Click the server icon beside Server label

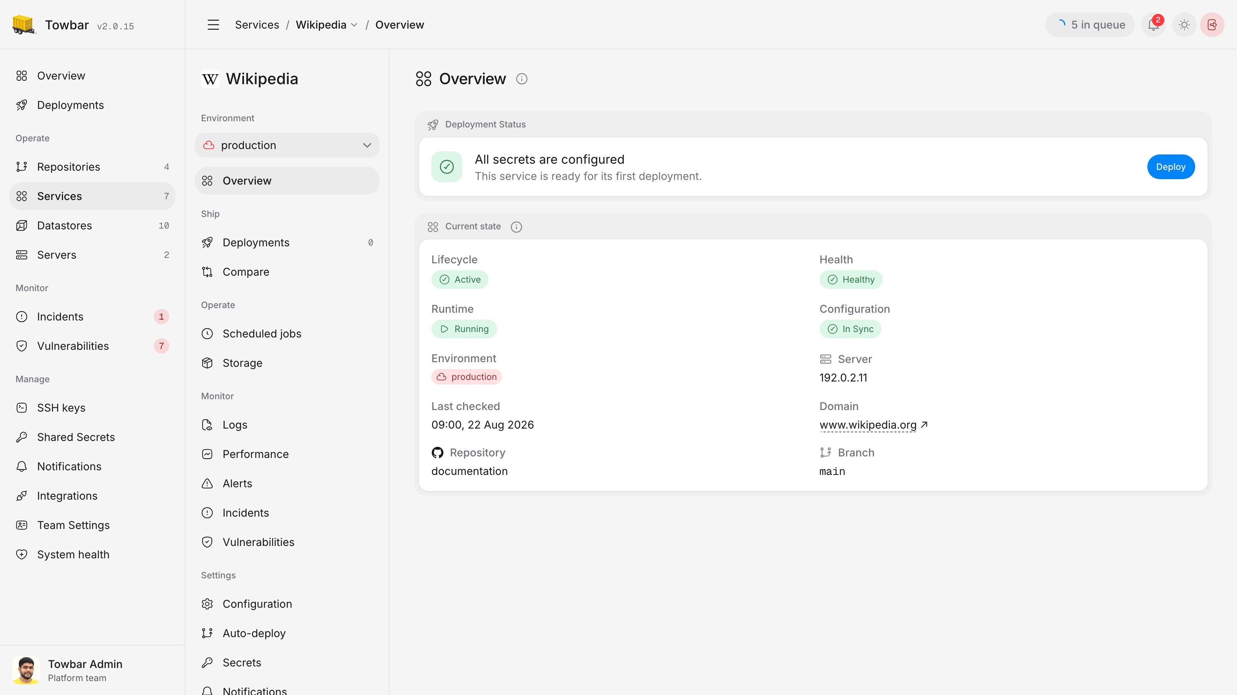tap(825, 359)
